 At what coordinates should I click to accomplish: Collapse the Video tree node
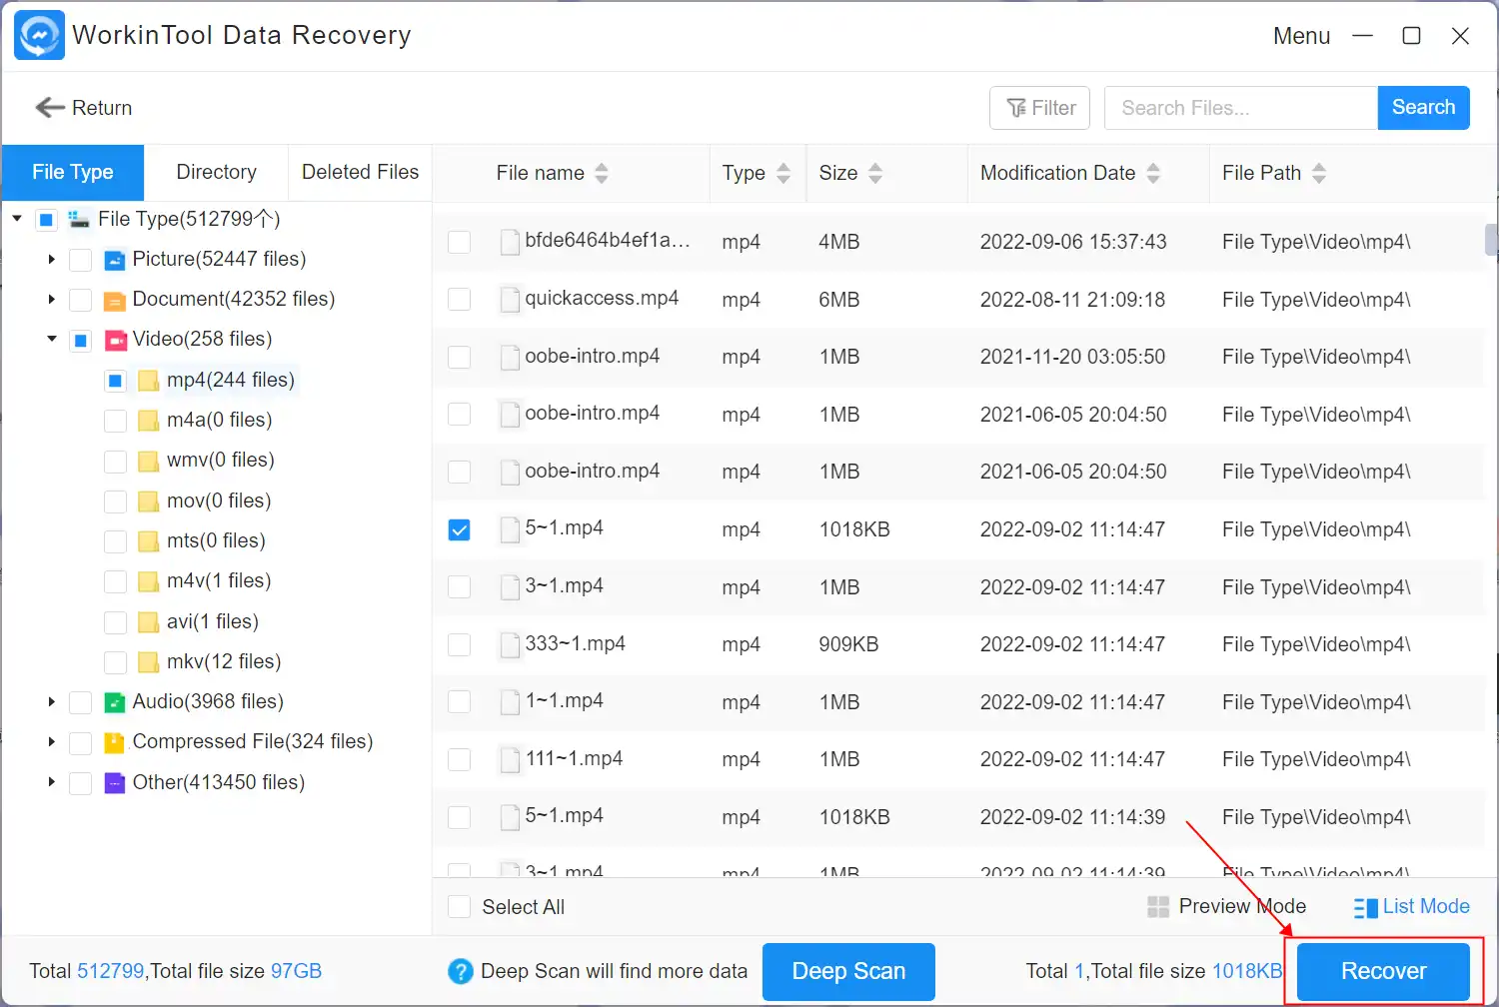pyautogui.click(x=51, y=340)
